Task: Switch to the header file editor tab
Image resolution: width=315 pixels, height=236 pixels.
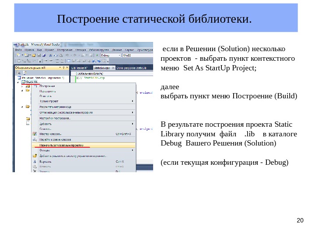Action: click(x=80, y=68)
